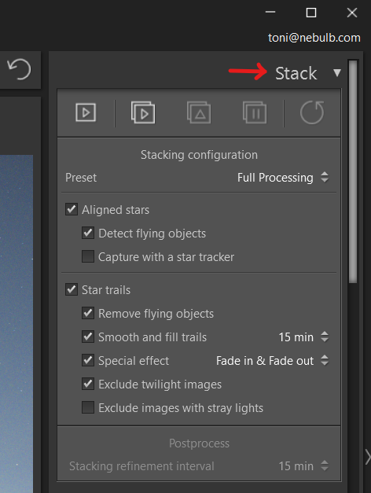
Task: Click the stacked triangle preview icon
Action: 199,112
